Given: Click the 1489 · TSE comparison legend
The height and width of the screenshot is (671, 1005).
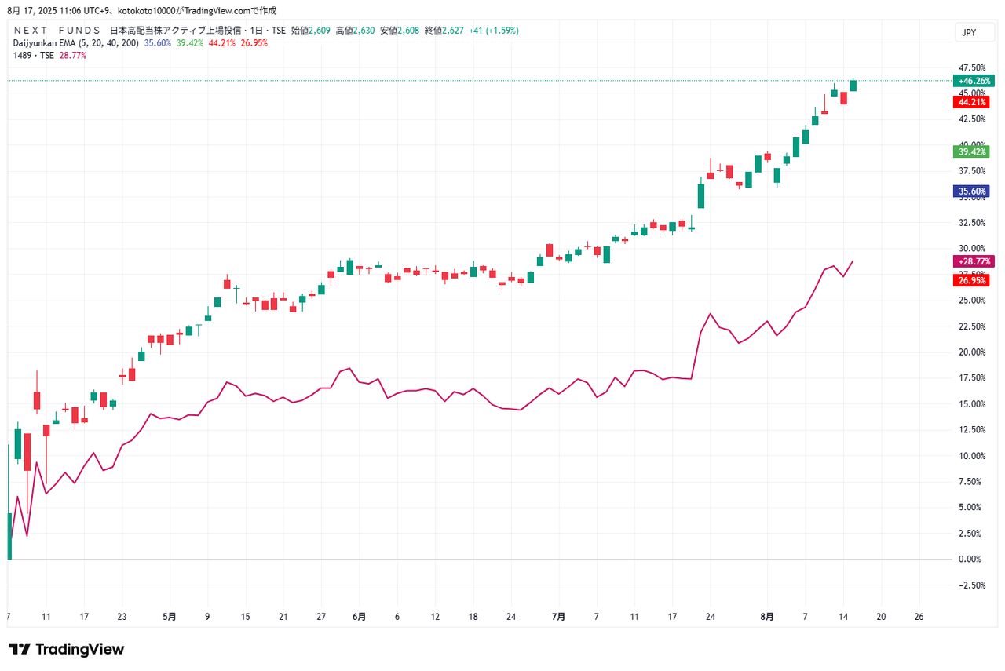Looking at the screenshot, I should 34,56.
